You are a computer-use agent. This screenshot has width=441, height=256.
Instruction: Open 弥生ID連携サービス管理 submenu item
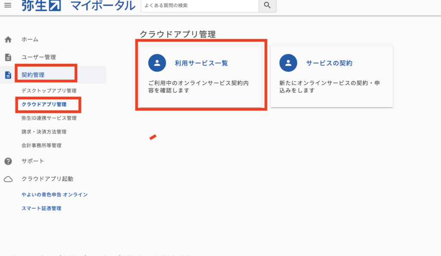[49, 118]
